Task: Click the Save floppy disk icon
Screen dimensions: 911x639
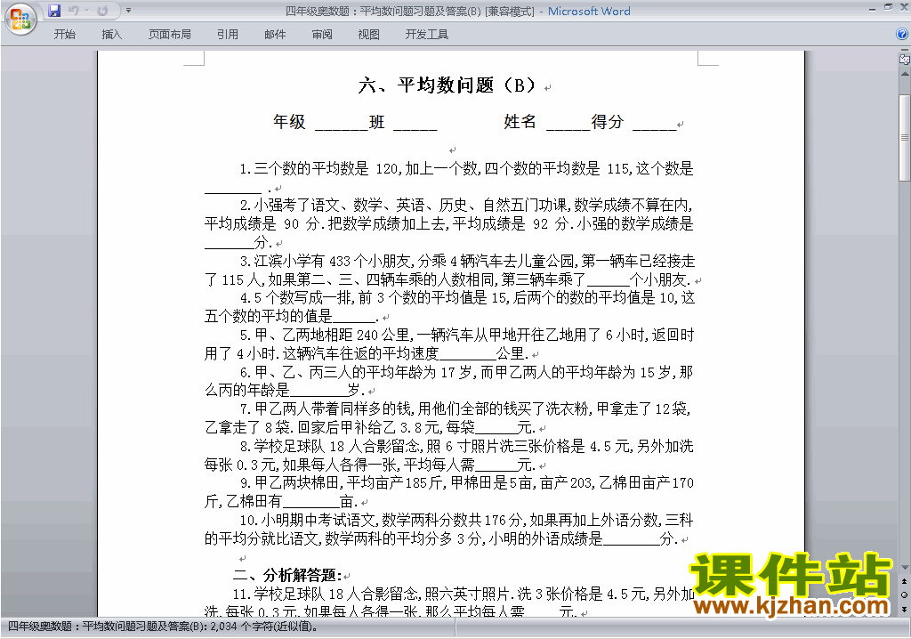Action: click(54, 11)
